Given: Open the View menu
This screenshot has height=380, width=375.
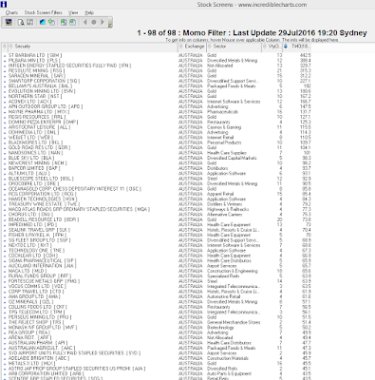Looking at the screenshot, I should tap(73, 12).
